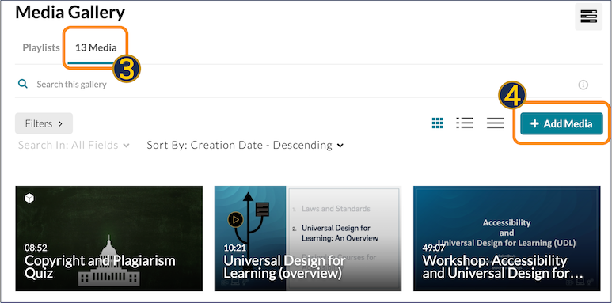This screenshot has height=303, width=612.
Task: Open Universal Design for Learning (overview) video
Action: [308, 238]
